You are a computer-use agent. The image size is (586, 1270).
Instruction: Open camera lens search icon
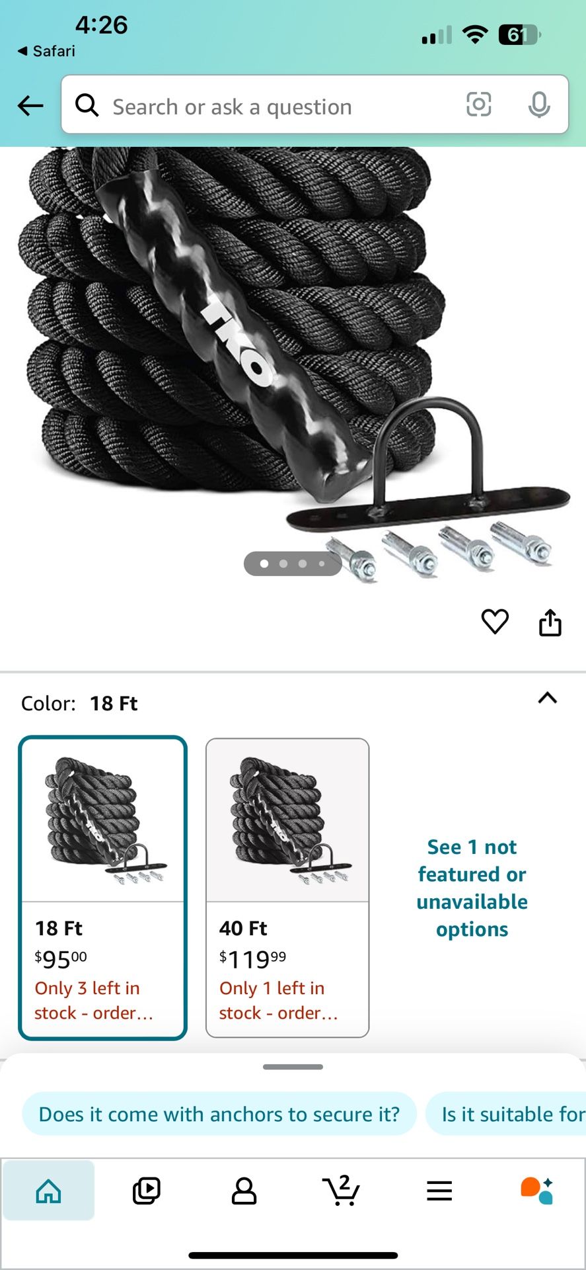click(x=478, y=105)
